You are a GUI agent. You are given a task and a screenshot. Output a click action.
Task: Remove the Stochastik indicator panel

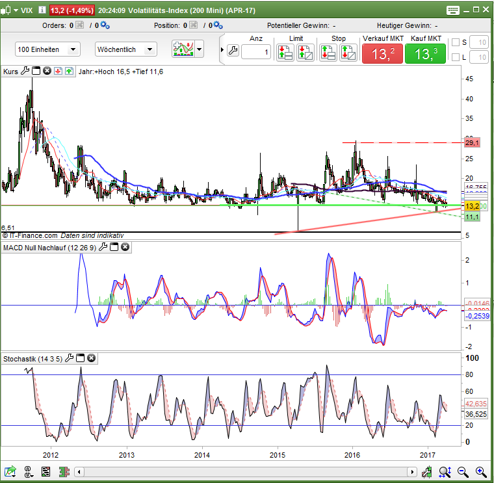click(x=92, y=358)
